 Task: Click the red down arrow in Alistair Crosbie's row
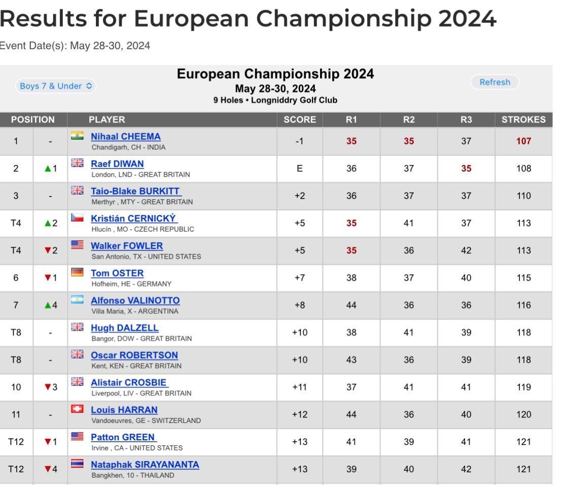48,387
